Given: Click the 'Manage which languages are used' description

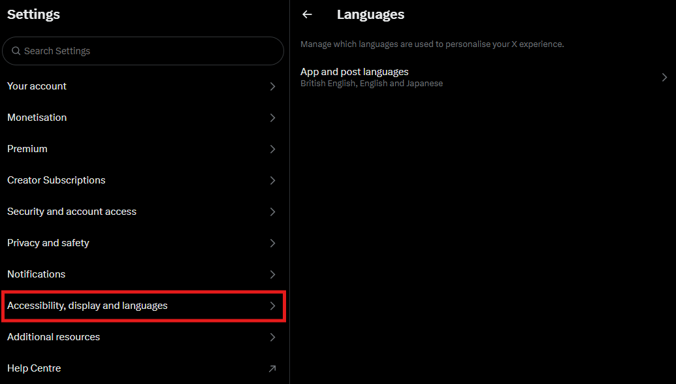Looking at the screenshot, I should click(432, 44).
